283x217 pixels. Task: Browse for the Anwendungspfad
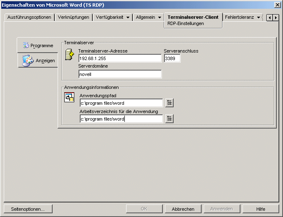[169, 103]
